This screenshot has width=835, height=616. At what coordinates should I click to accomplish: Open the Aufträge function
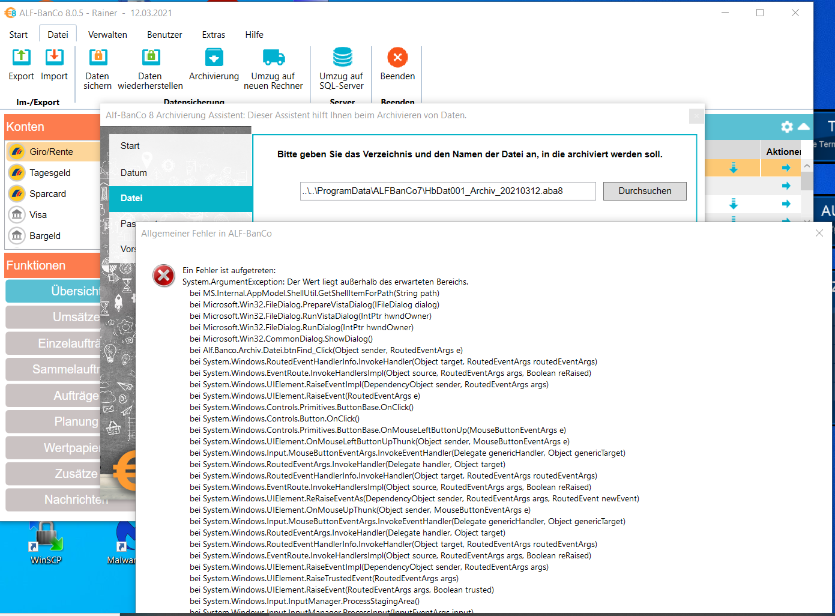click(53, 396)
